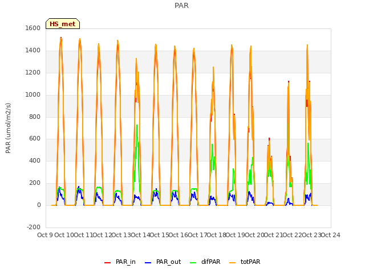Click the PAR chart title
365x273 pixels.
click(x=181, y=6)
